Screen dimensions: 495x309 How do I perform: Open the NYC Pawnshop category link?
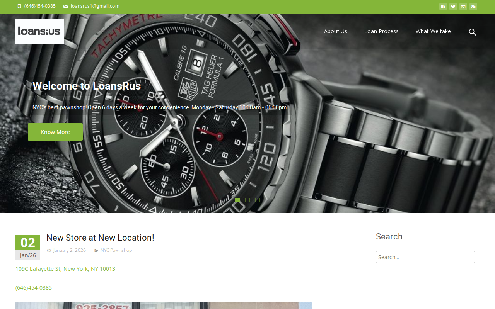click(x=116, y=250)
